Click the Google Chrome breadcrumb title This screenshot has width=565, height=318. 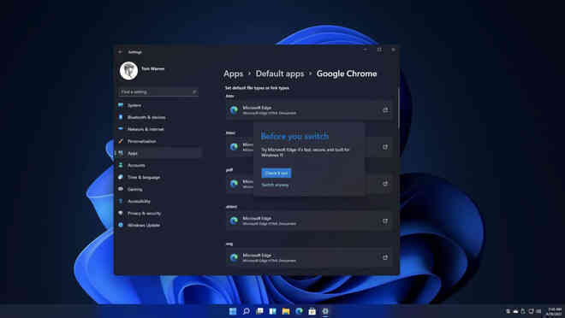click(x=347, y=74)
